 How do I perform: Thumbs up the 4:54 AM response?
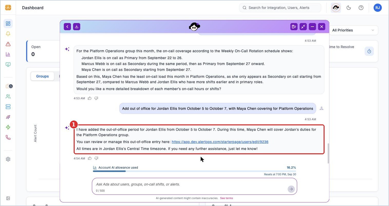pyautogui.click(x=90, y=158)
